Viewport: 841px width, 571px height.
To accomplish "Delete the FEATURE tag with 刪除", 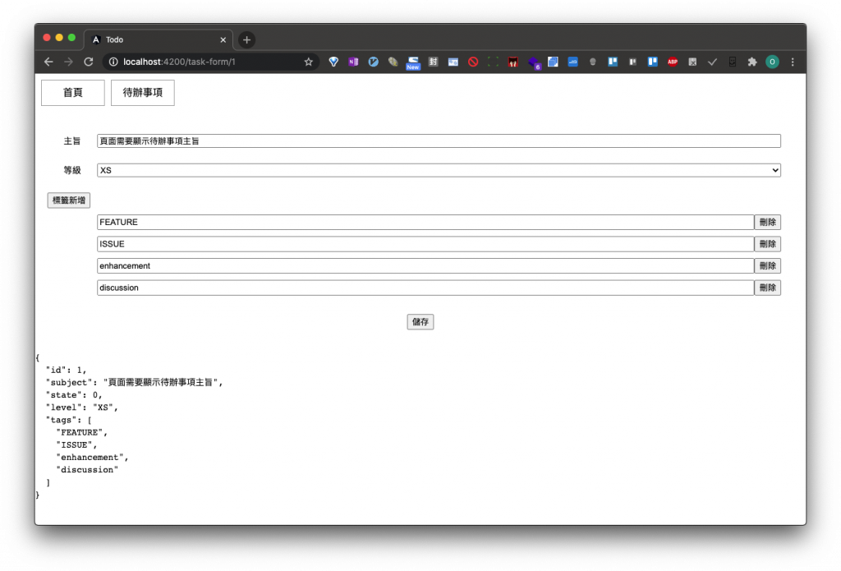I will (768, 222).
